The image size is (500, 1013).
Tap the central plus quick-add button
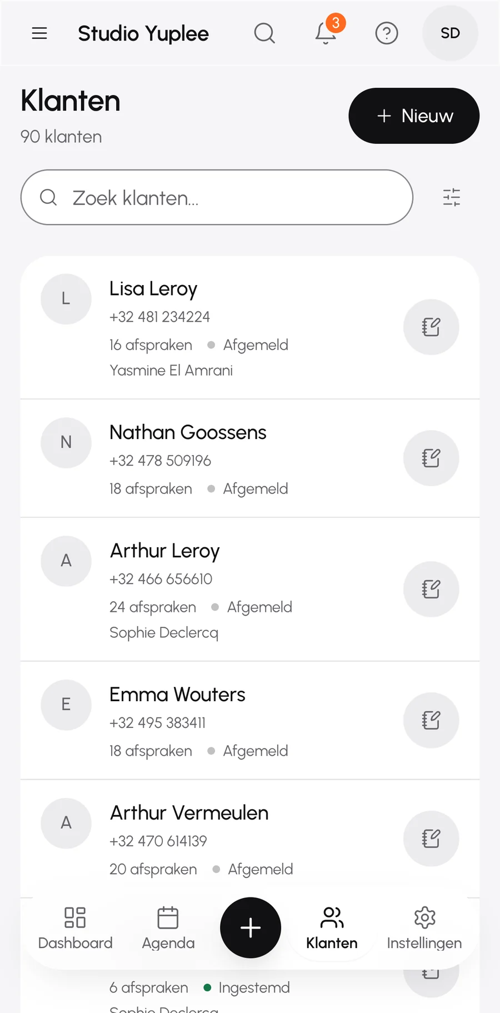click(251, 927)
